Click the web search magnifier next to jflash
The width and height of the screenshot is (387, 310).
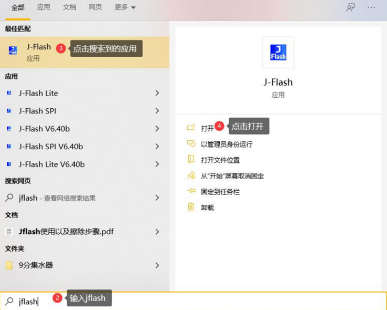[9, 198]
